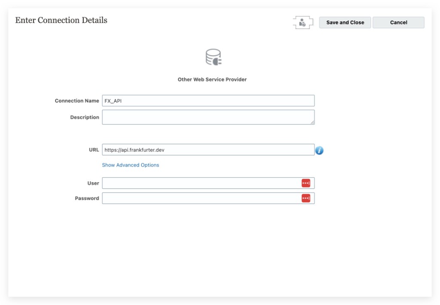Viewport: 440px width, 305px height.
Task: Open the user assistance icon near Save and Close
Action: pyautogui.click(x=303, y=23)
